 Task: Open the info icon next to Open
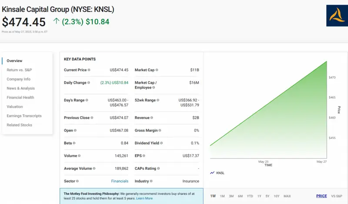[x=75, y=131]
